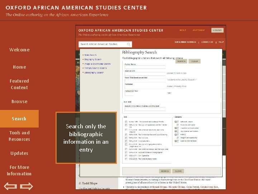
Task: Select Browse in the left navigation
Action: pyautogui.click(x=19, y=101)
